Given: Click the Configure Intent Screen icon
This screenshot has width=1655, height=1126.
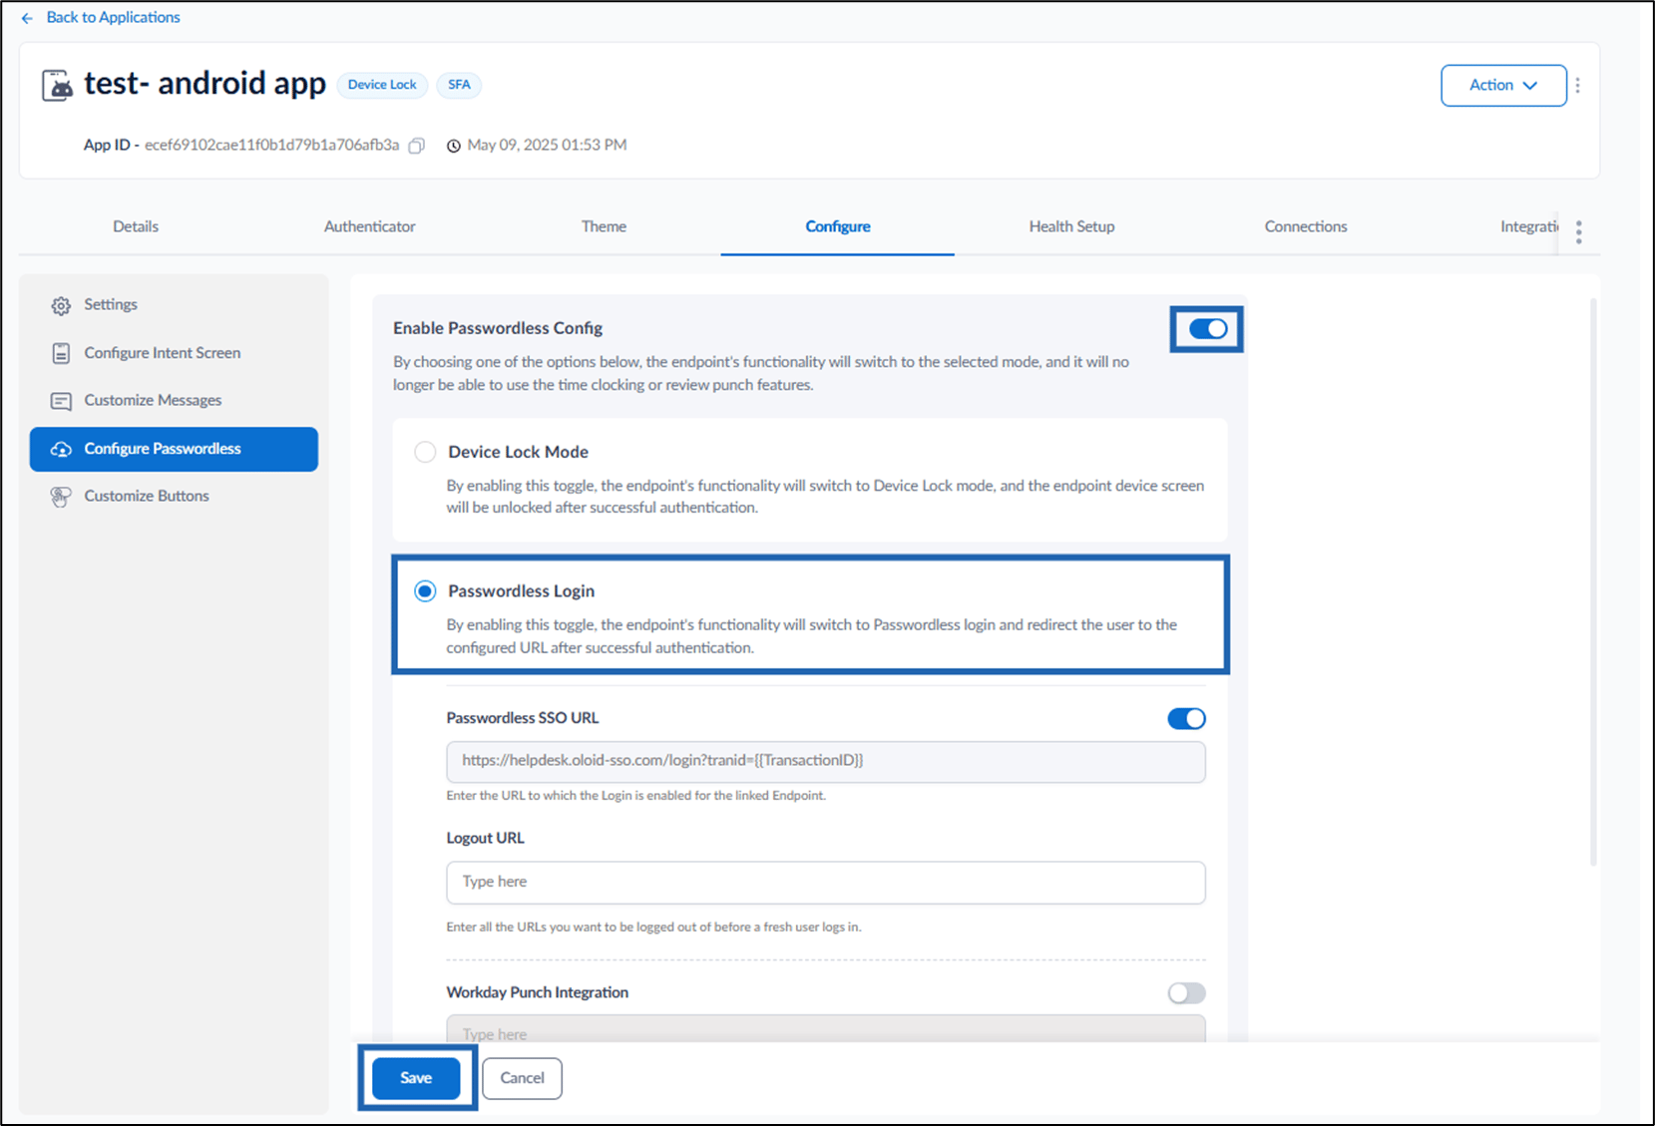Looking at the screenshot, I should tap(61, 353).
